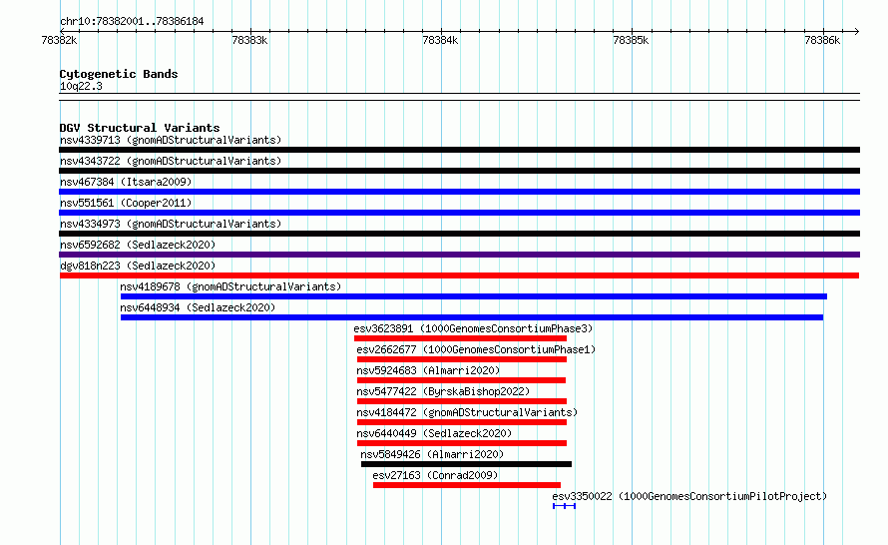Select the red bar under nsv4184472
Image resolution: width=888 pixels, height=545 pixels.
462,422
